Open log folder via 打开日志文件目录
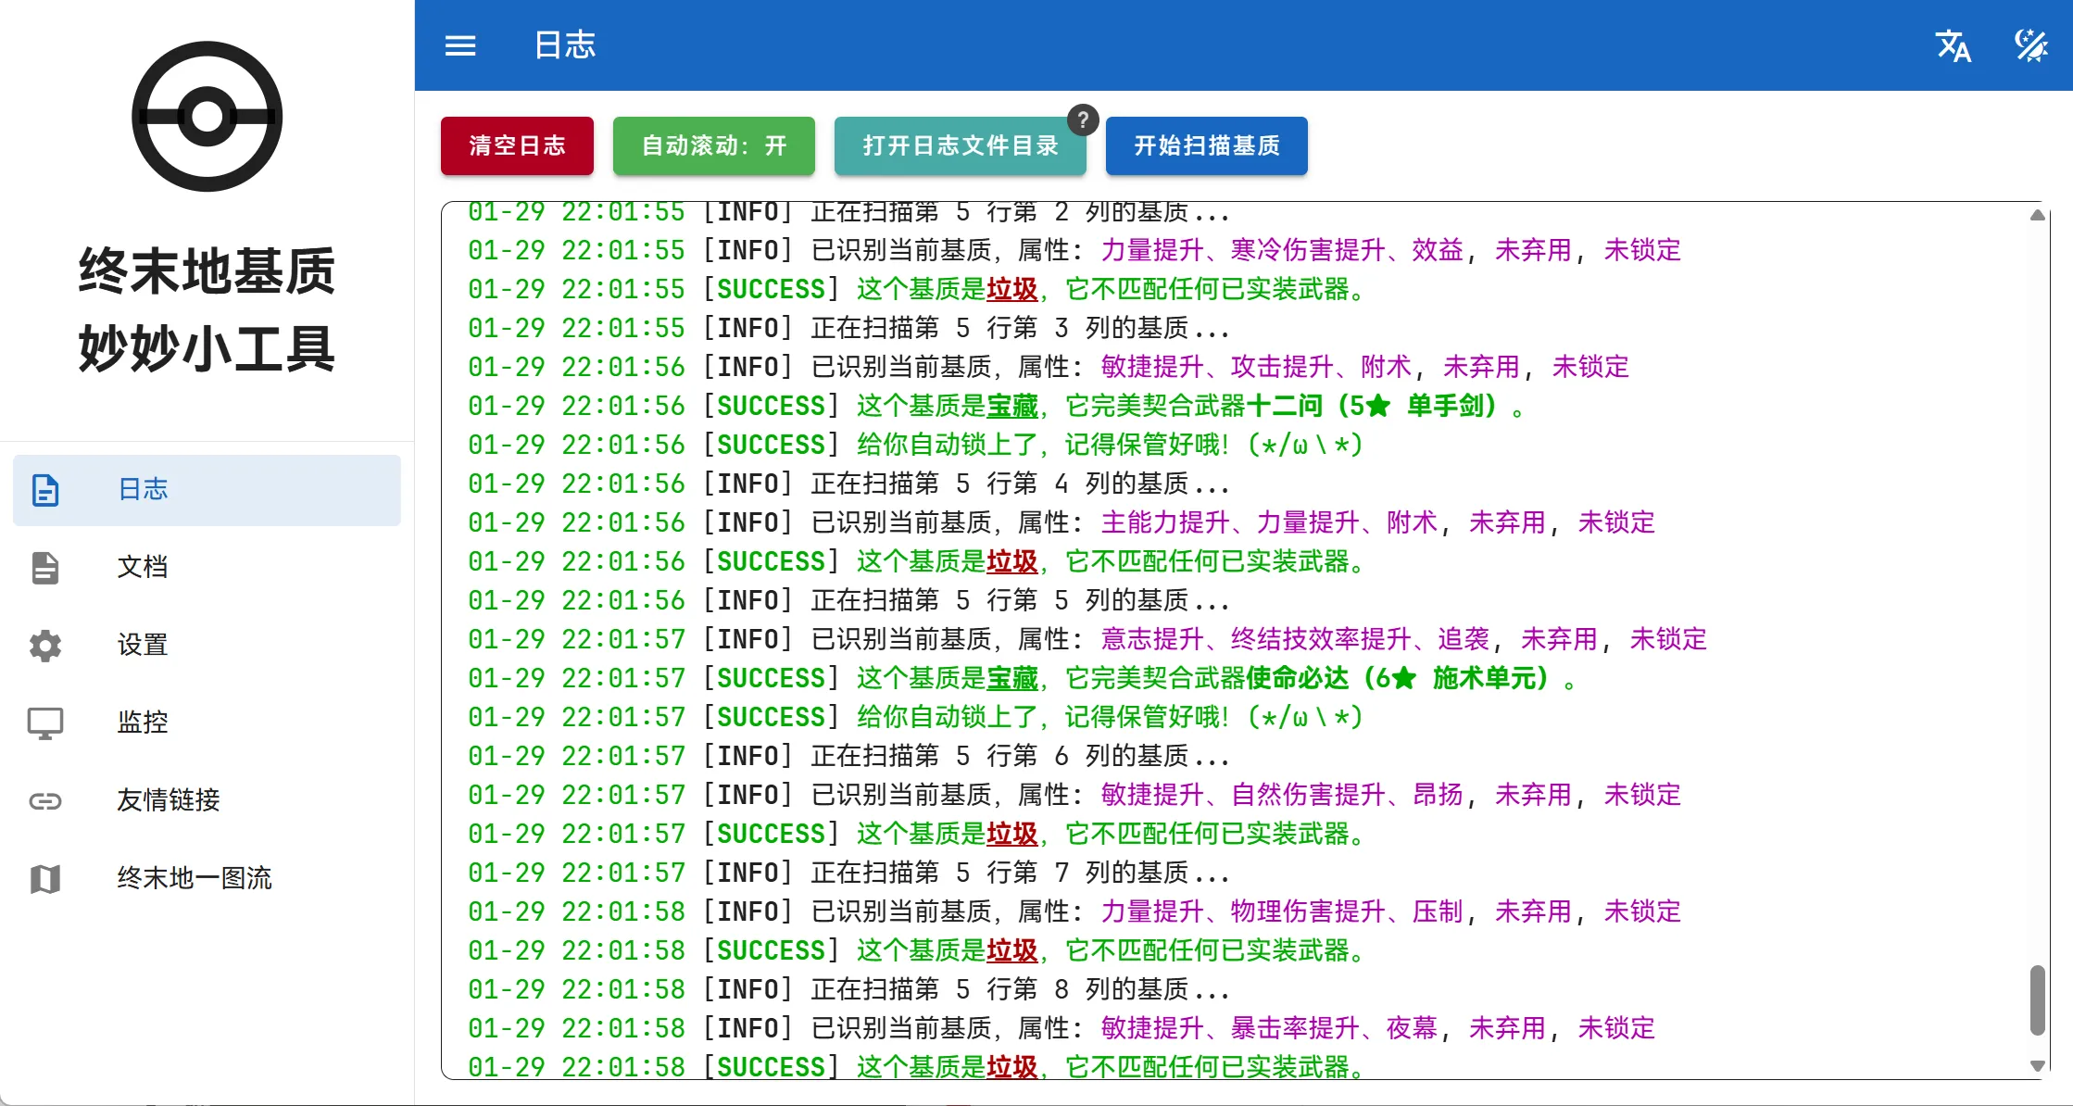This screenshot has height=1106, width=2073. click(x=961, y=145)
